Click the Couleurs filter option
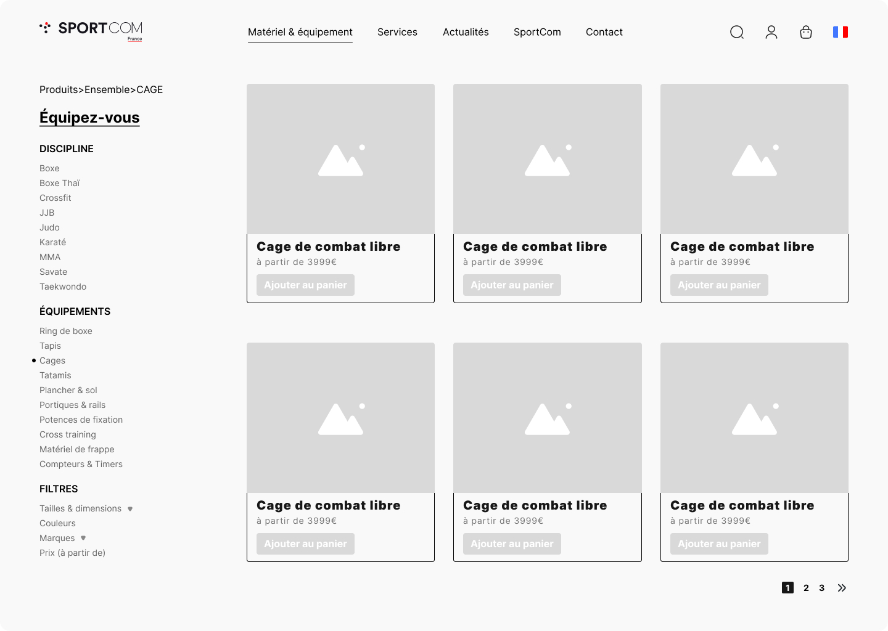The image size is (888, 631). point(57,523)
